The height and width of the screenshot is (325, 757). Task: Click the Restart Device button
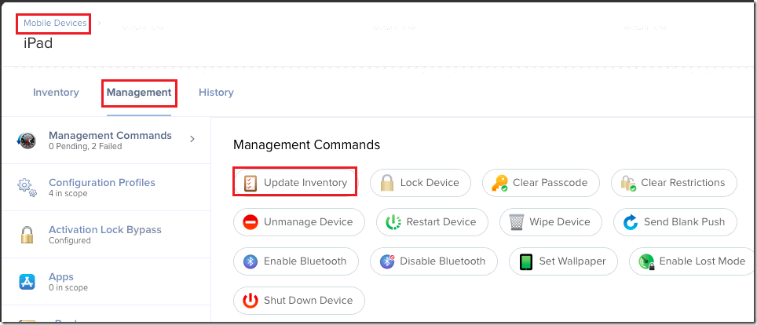(x=432, y=222)
